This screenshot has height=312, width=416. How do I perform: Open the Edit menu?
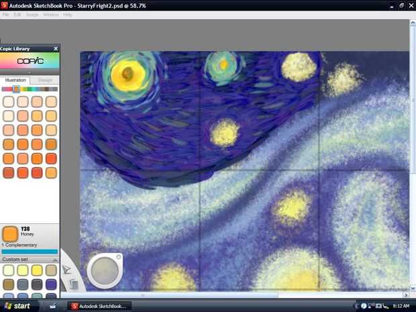[17, 15]
